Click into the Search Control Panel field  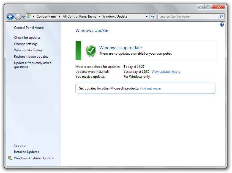click(x=189, y=16)
